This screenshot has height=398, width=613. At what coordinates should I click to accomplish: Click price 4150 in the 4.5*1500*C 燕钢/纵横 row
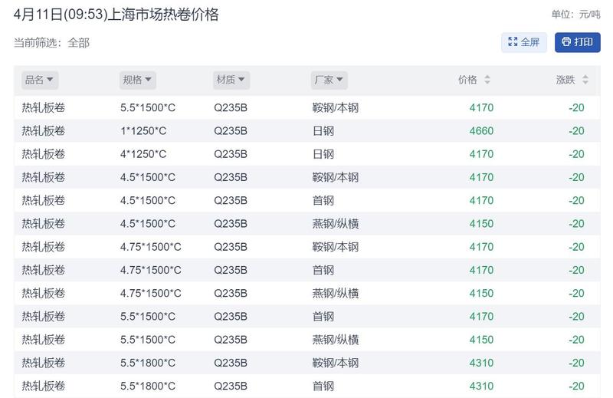coord(481,223)
